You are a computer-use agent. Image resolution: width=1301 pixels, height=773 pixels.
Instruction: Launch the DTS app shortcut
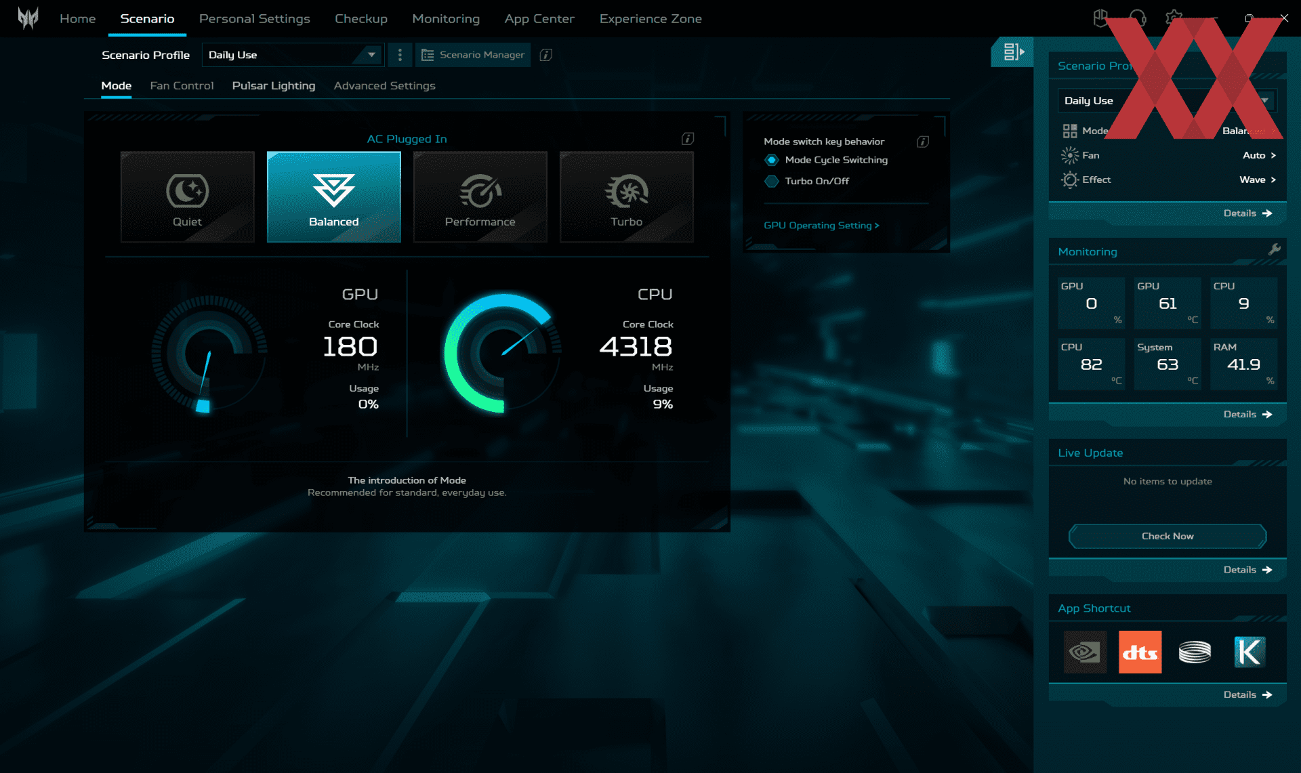(1140, 652)
